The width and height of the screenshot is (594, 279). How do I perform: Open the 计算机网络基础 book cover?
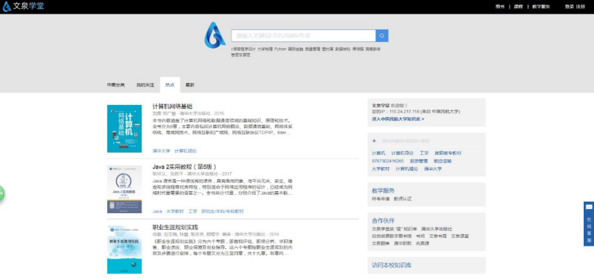pos(124,128)
